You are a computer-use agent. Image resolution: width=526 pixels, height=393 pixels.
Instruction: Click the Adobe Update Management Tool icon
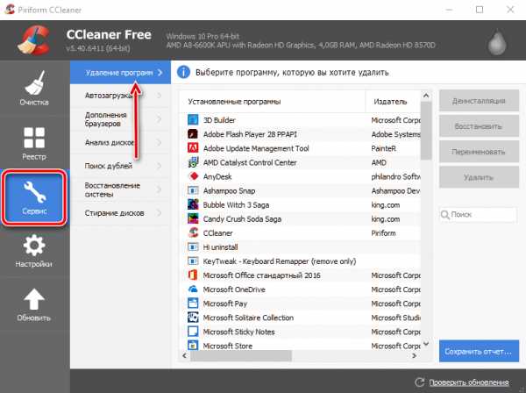coord(193,148)
